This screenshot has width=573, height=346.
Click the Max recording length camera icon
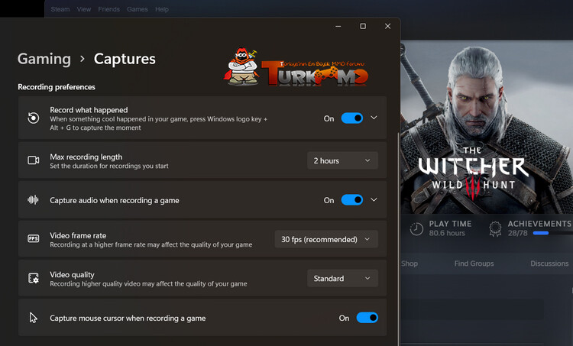click(34, 160)
